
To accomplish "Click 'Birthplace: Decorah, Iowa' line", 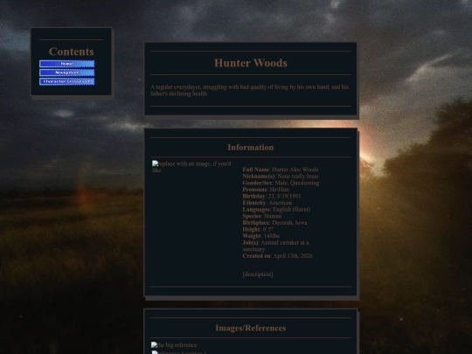I will point(274,223).
